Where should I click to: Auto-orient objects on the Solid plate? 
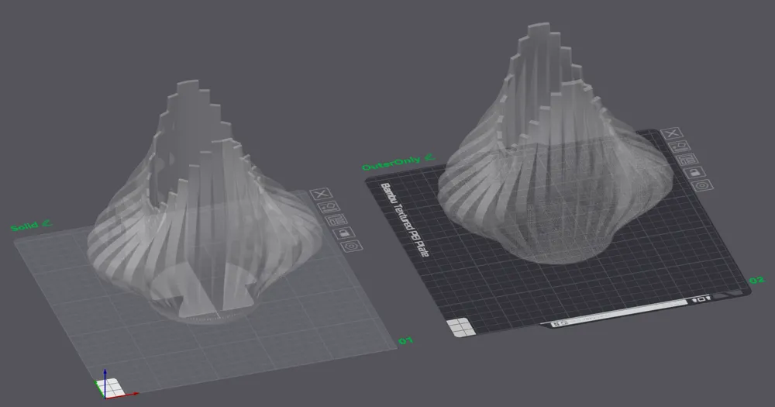[329, 207]
